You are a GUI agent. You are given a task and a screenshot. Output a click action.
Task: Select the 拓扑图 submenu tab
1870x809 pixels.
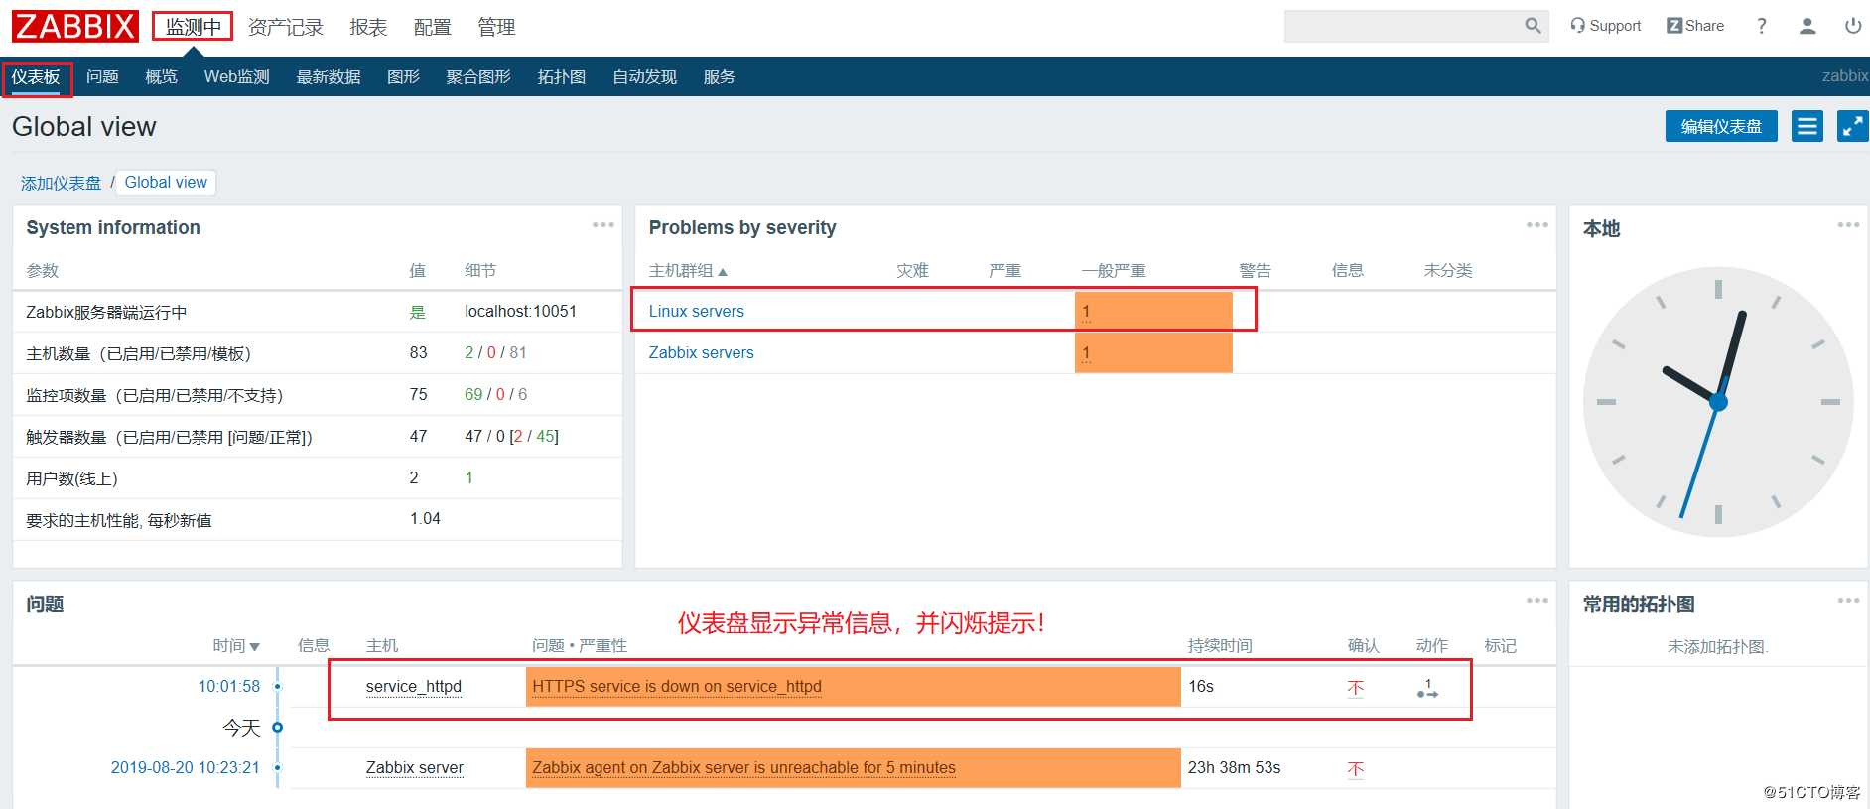coord(562,77)
